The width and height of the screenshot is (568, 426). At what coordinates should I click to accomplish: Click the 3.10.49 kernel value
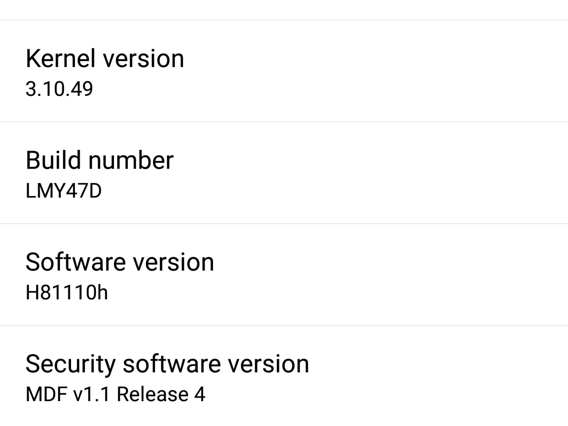point(59,89)
